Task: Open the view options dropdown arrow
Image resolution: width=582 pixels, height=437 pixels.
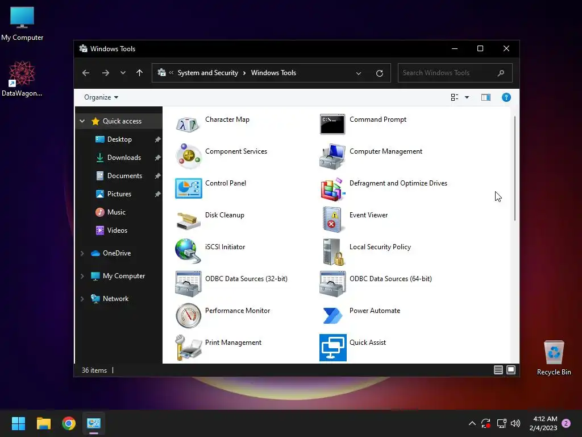Action: click(x=467, y=97)
